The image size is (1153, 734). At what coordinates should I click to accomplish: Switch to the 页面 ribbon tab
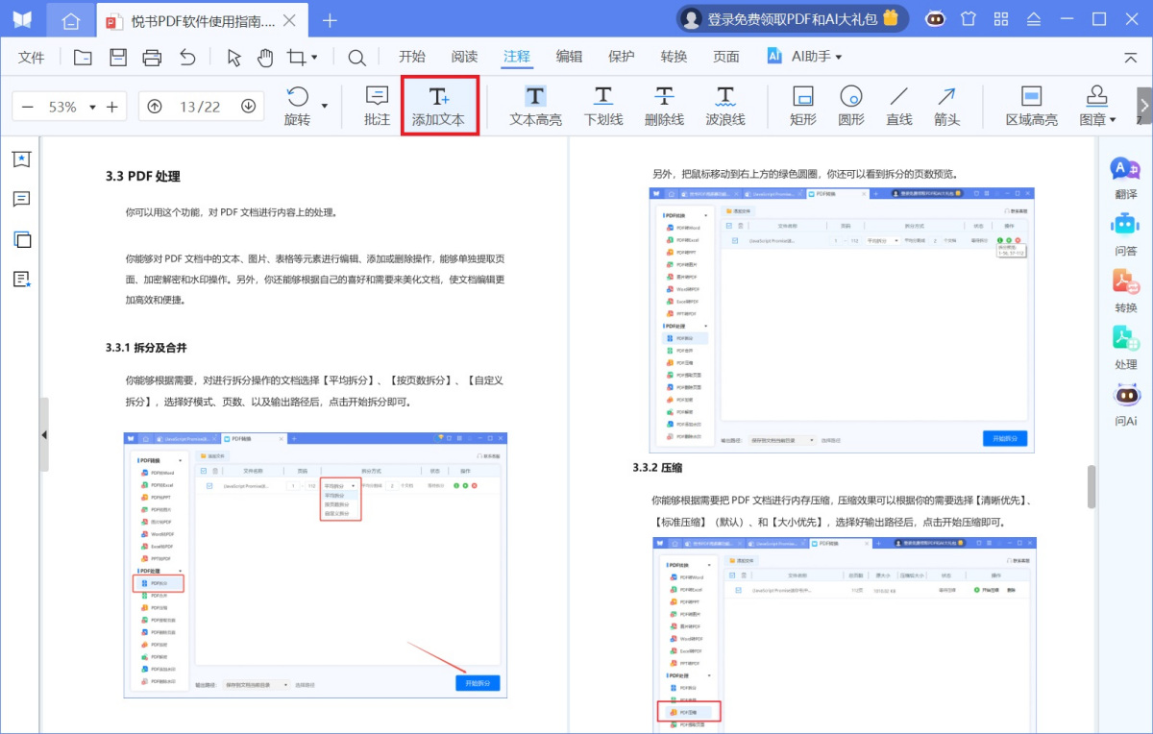tap(724, 56)
